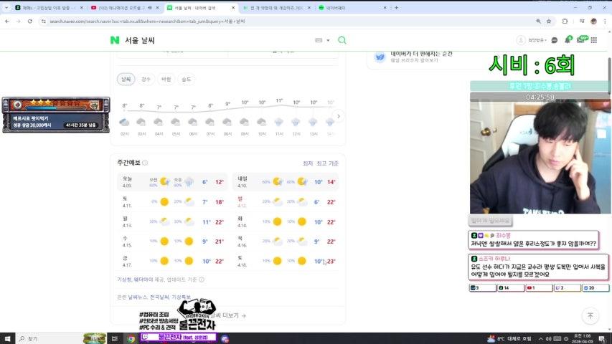Open Chrome three-dot menu
612x344 pixels.
tap(605, 21)
